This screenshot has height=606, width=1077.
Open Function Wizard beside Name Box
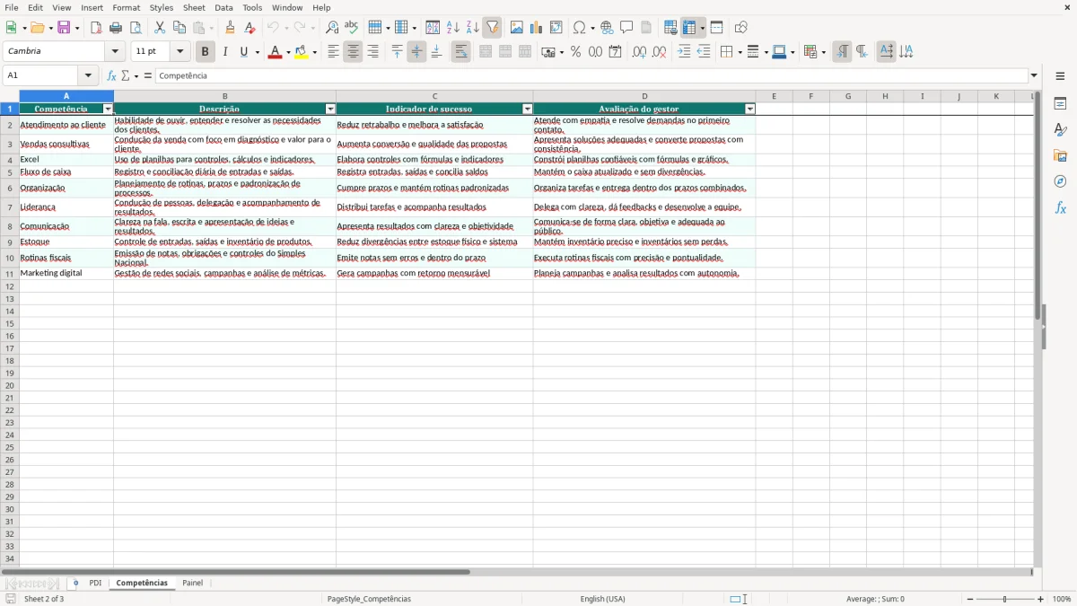point(111,75)
